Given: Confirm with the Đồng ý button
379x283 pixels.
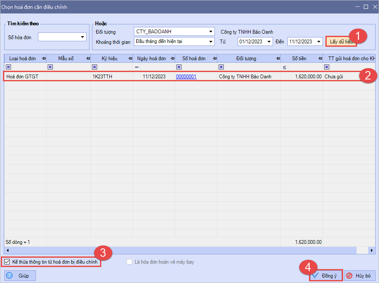Looking at the screenshot, I should (x=325, y=276).
